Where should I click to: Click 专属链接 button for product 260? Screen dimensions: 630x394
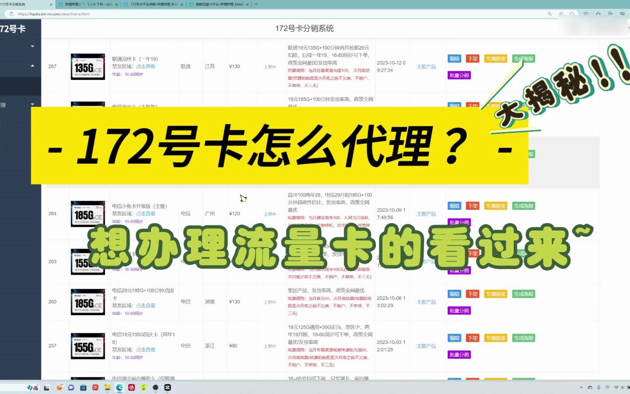495,294
